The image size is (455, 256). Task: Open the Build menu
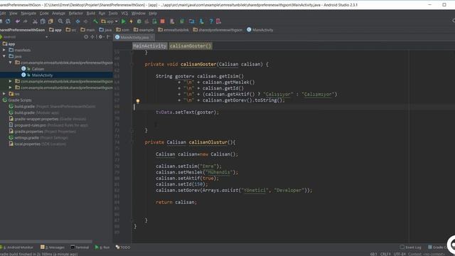91,14
